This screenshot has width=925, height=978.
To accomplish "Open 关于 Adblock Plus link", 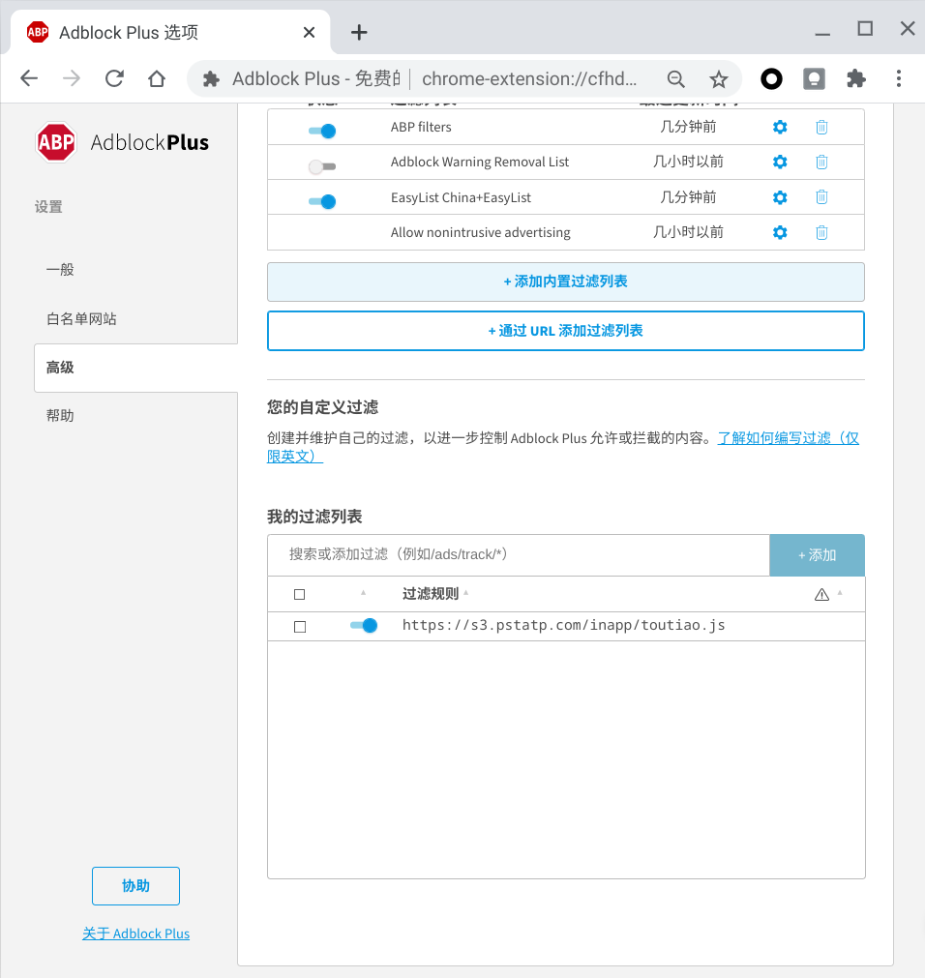I will 136,934.
